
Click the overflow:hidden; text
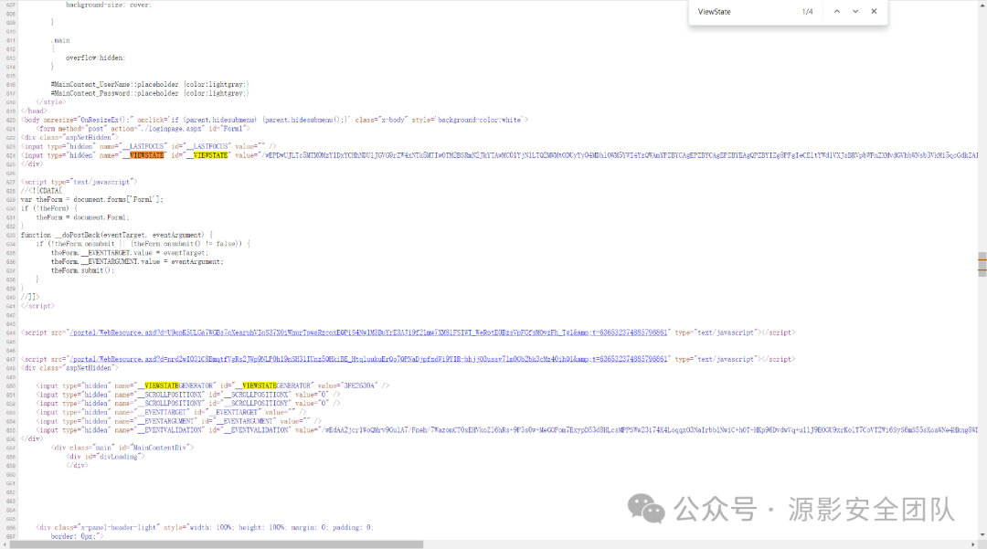tap(96, 58)
